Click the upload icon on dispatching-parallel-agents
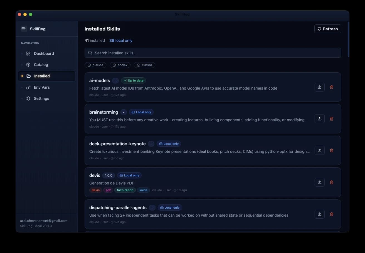This screenshot has width=365, height=253. [x=319, y=214]
